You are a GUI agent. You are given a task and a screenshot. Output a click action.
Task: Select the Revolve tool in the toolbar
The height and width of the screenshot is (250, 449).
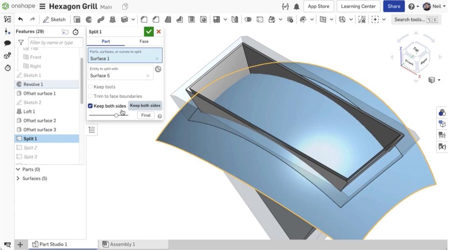pos(89,19)
